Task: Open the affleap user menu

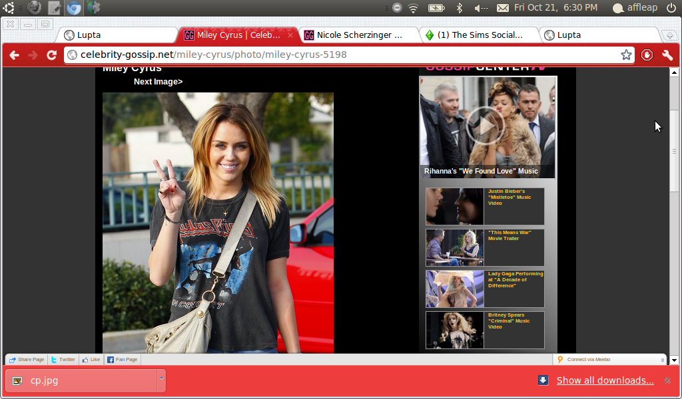Action: tap(635, 8)
